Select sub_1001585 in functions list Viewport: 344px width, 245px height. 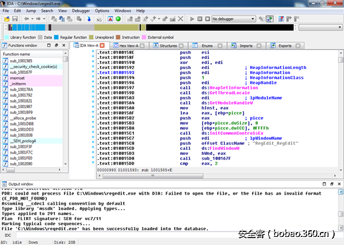[21, 61]
